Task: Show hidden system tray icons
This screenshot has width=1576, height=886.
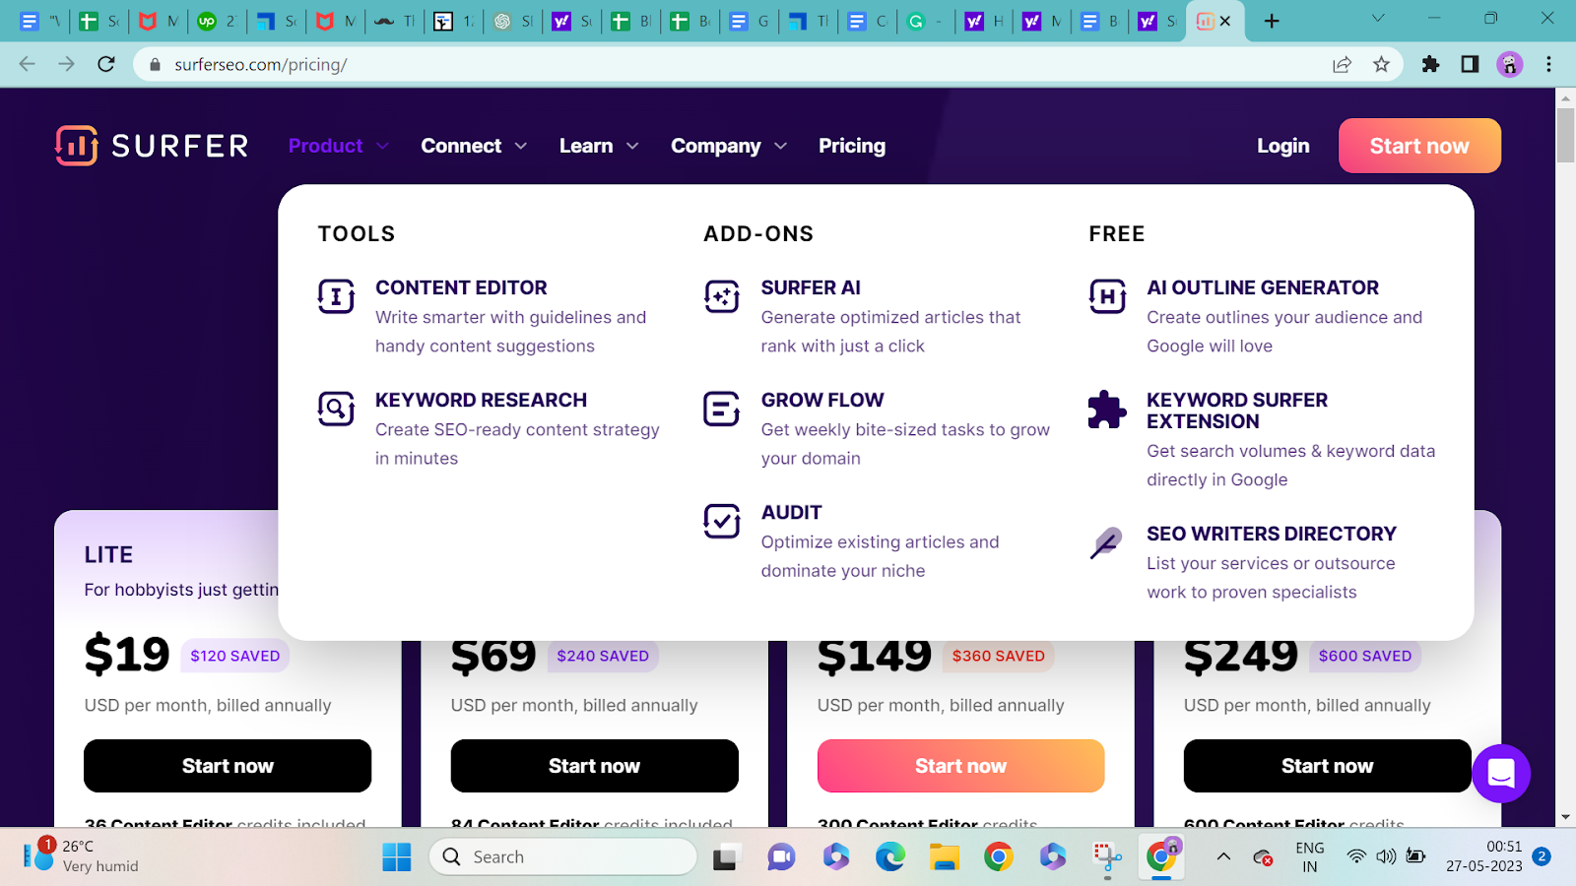Action: 1223,857
